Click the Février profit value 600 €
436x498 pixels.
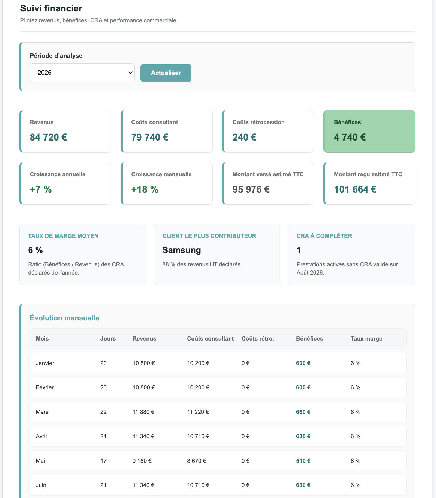tap(303, 387)
